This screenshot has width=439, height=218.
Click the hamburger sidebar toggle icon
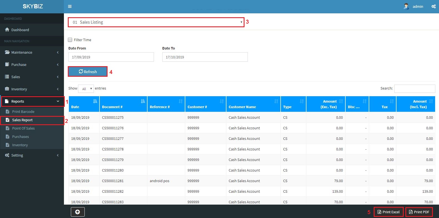pos(70,6)
